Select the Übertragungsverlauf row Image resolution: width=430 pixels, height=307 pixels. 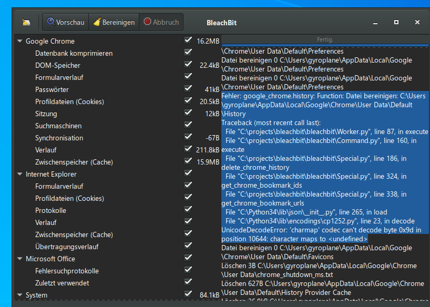click(118, 247)
